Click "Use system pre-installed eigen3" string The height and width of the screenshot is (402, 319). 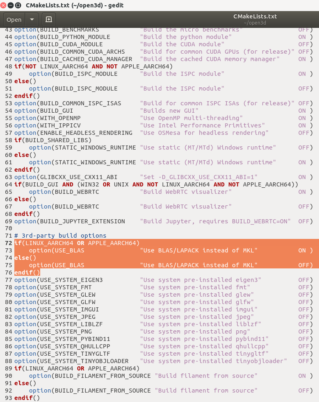[x=201, y=280]
